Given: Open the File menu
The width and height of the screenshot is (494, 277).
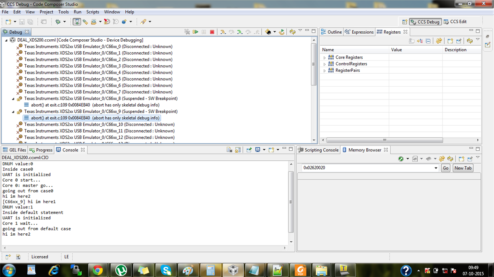Looking at the screenshot, I should point(5,12).
